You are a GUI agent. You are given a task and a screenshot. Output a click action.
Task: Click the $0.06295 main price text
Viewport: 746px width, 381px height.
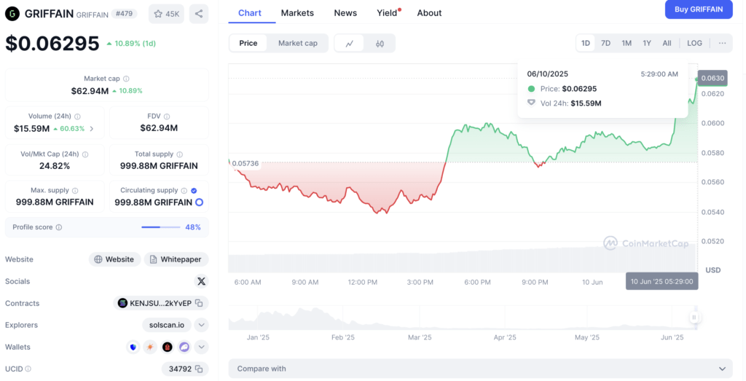pos(52,43)
